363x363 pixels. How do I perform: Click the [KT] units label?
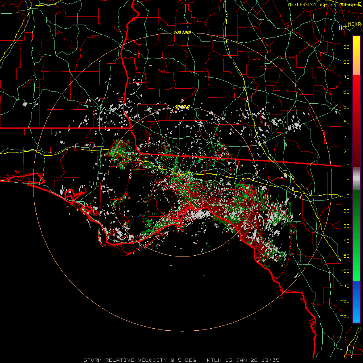tap(344, 28)
